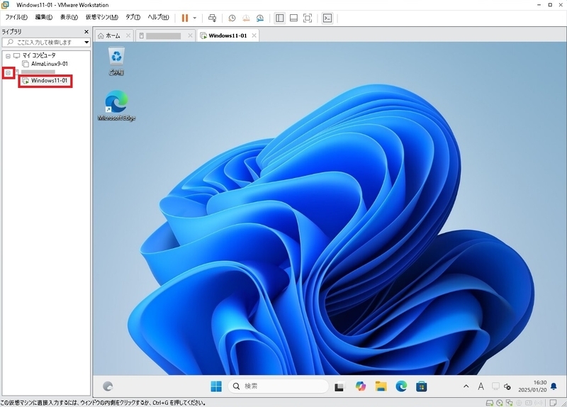Open the widgets icon at the guest taskbar's left

coord(108,386)
